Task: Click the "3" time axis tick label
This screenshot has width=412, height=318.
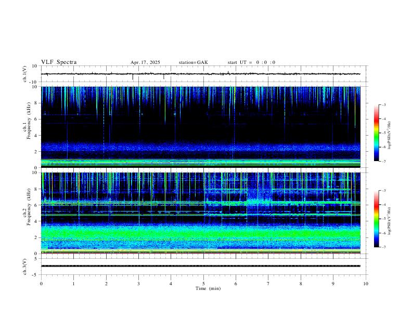Action: tap(138, 284)
